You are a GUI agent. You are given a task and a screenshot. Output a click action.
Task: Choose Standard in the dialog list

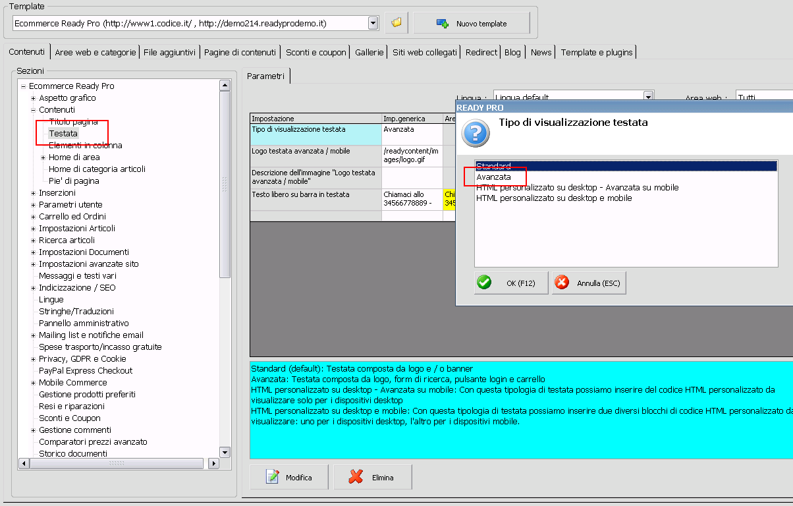[626, 166]
